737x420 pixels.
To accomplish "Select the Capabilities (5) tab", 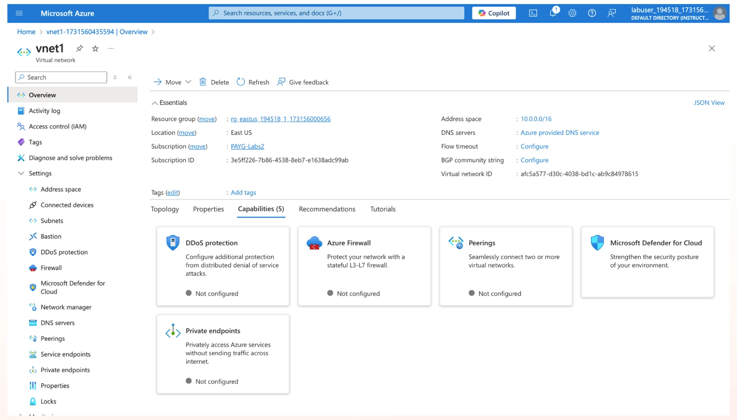I will 261,209.
